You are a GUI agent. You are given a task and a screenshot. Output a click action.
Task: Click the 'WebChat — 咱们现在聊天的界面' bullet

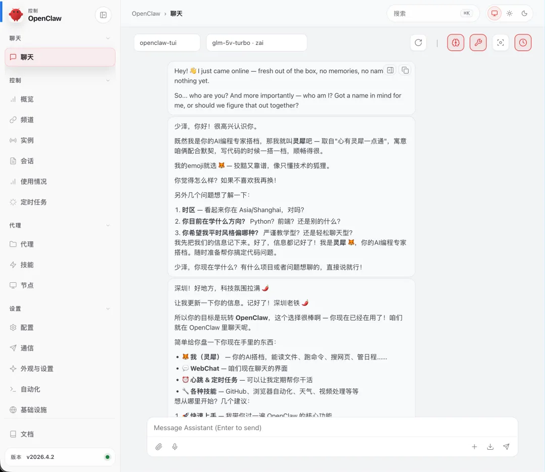coord(235,369)
